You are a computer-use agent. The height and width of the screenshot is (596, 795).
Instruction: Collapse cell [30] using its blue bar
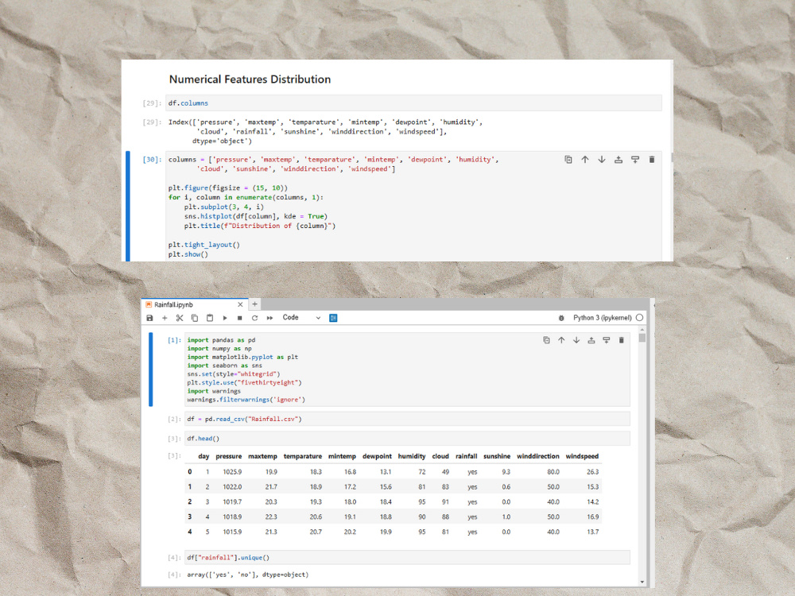[128, 207]
